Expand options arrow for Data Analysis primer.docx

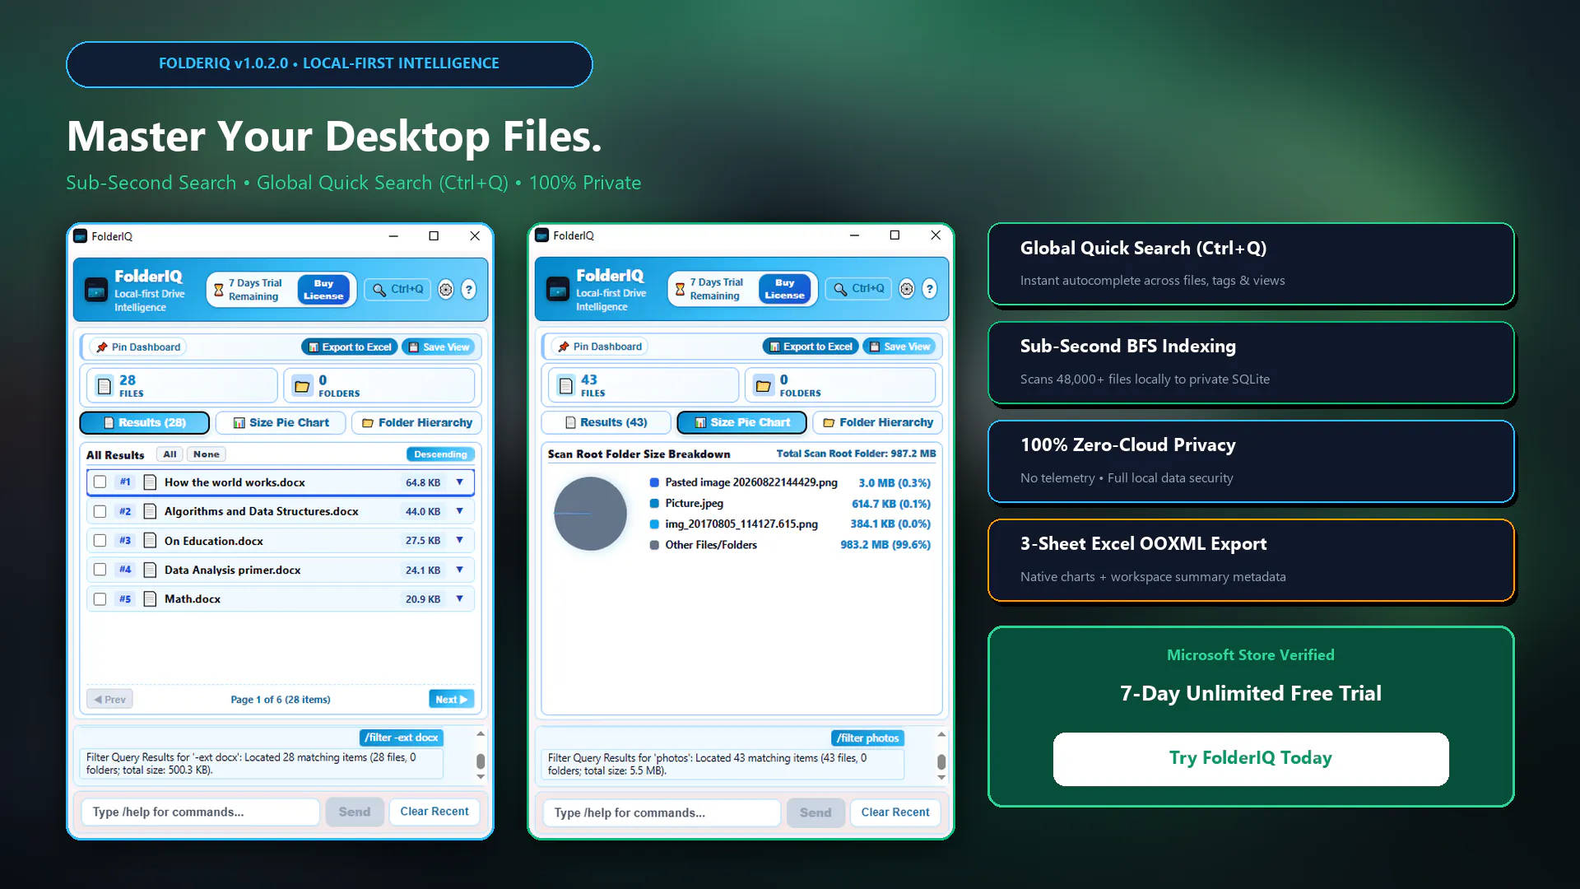pyautogui.click(x=460, y=570)
